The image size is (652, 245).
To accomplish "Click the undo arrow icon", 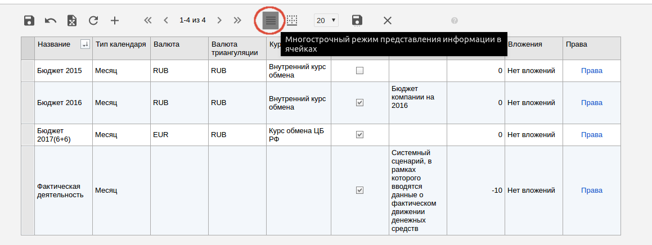I will [51, 20].
